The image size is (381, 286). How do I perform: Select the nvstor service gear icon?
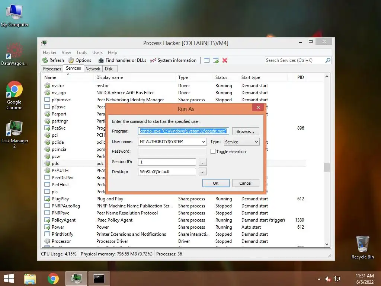pos(47,85)
